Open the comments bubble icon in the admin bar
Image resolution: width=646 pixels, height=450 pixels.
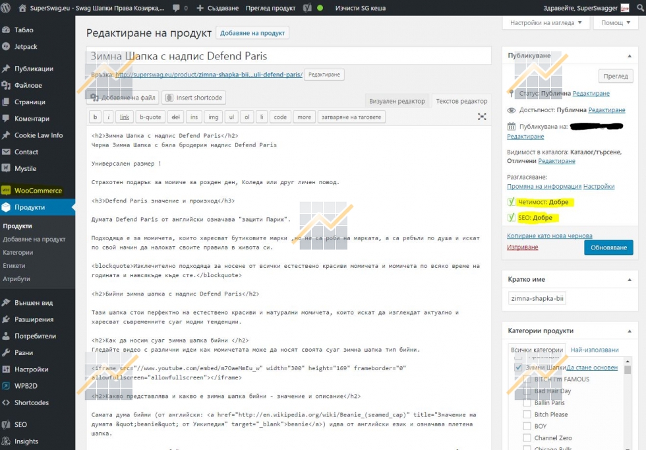coord(176,8)
